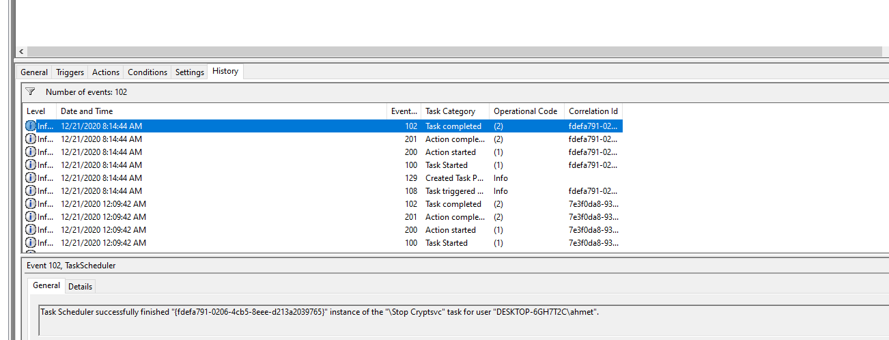Open the Conditions tab
The height and width of the screenshot is (340, 889).
(x=147, y=72)
